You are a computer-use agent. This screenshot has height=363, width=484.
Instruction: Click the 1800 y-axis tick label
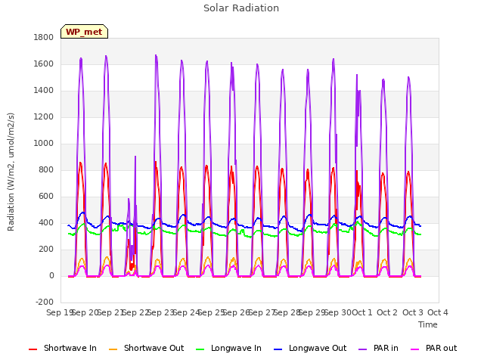pyautogui.click(x=44, y=37)
